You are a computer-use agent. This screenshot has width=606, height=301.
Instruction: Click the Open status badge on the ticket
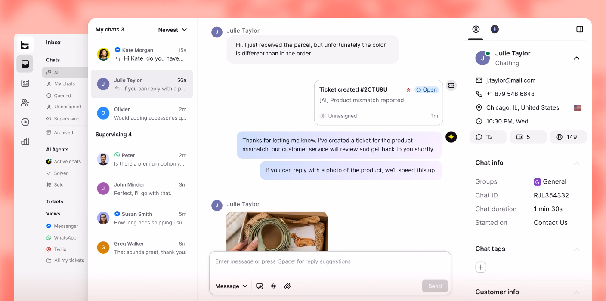point(427,90)
